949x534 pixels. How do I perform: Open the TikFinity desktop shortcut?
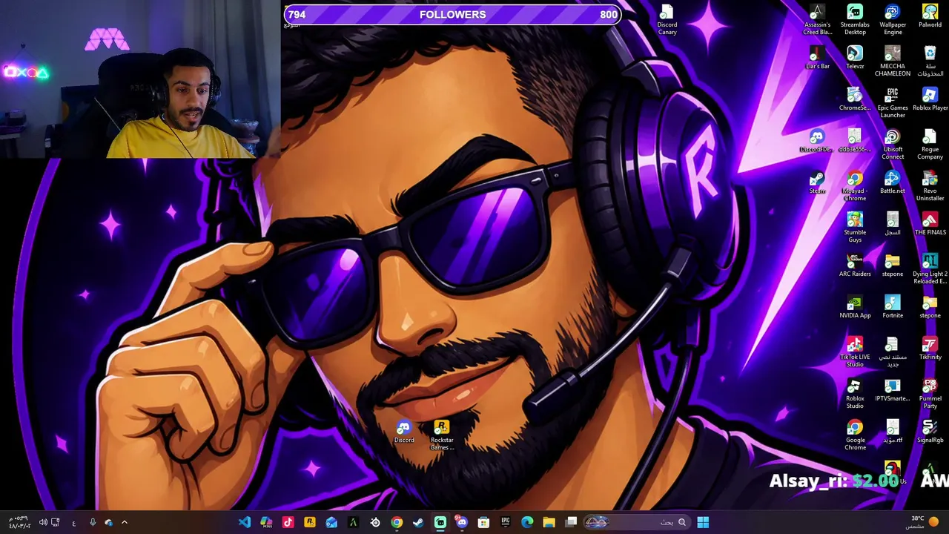(930, 349)
